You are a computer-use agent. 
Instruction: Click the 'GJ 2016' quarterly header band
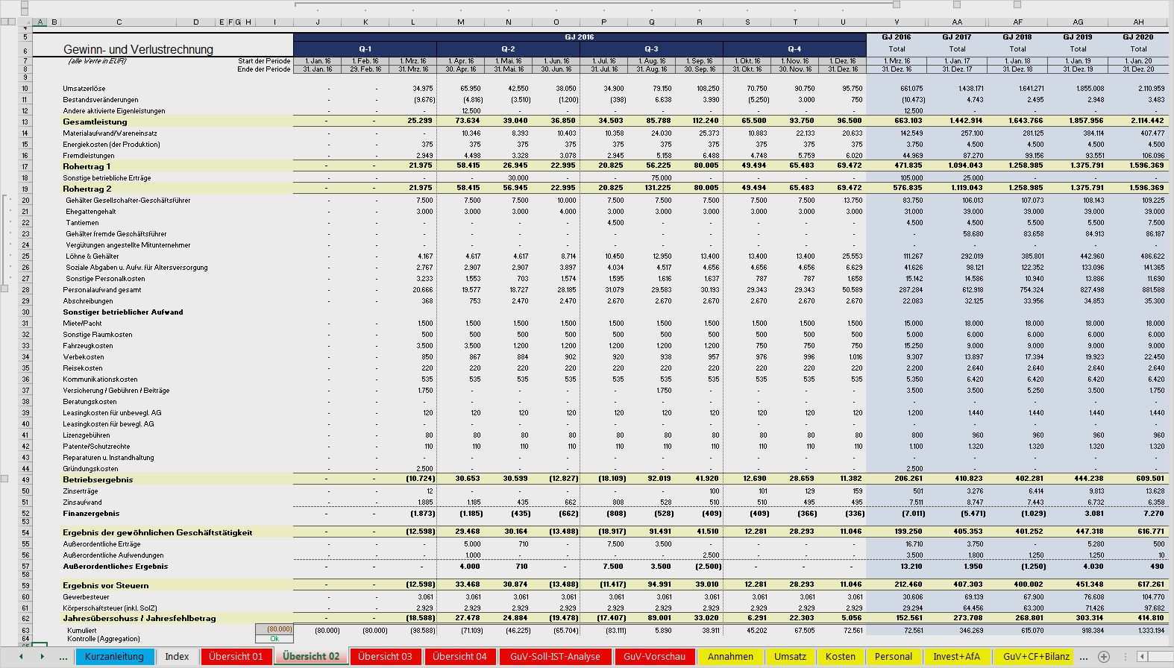pos(580,37)
